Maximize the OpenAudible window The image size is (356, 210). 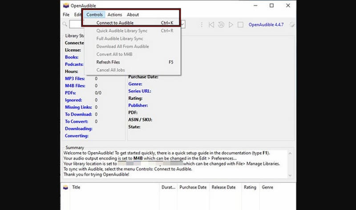click(x=271, y=5)
